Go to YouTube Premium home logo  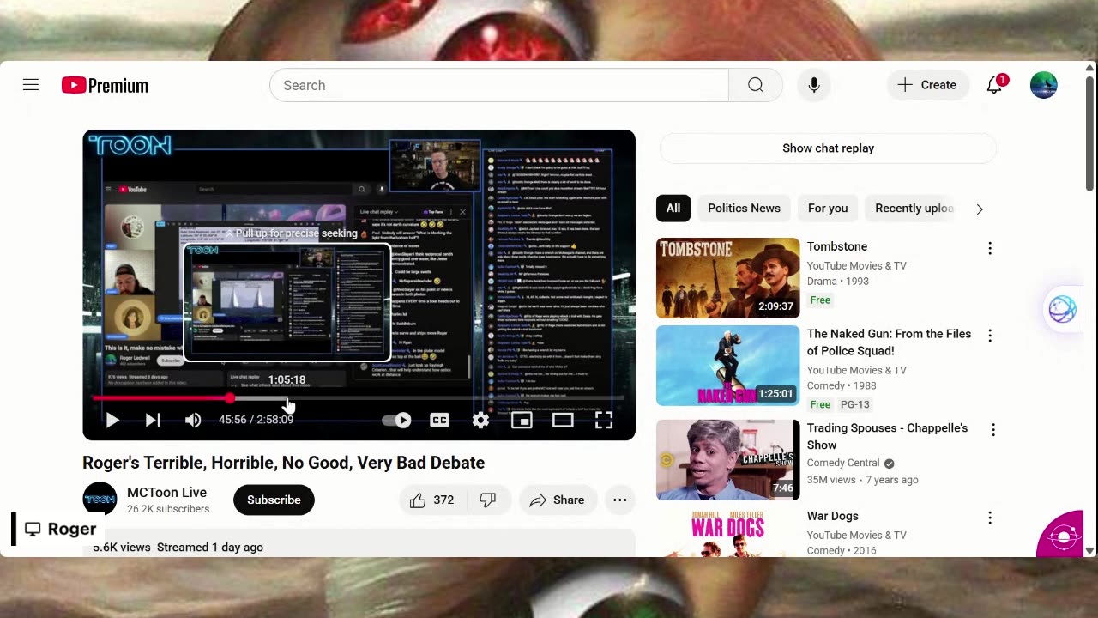pos(105,85)
